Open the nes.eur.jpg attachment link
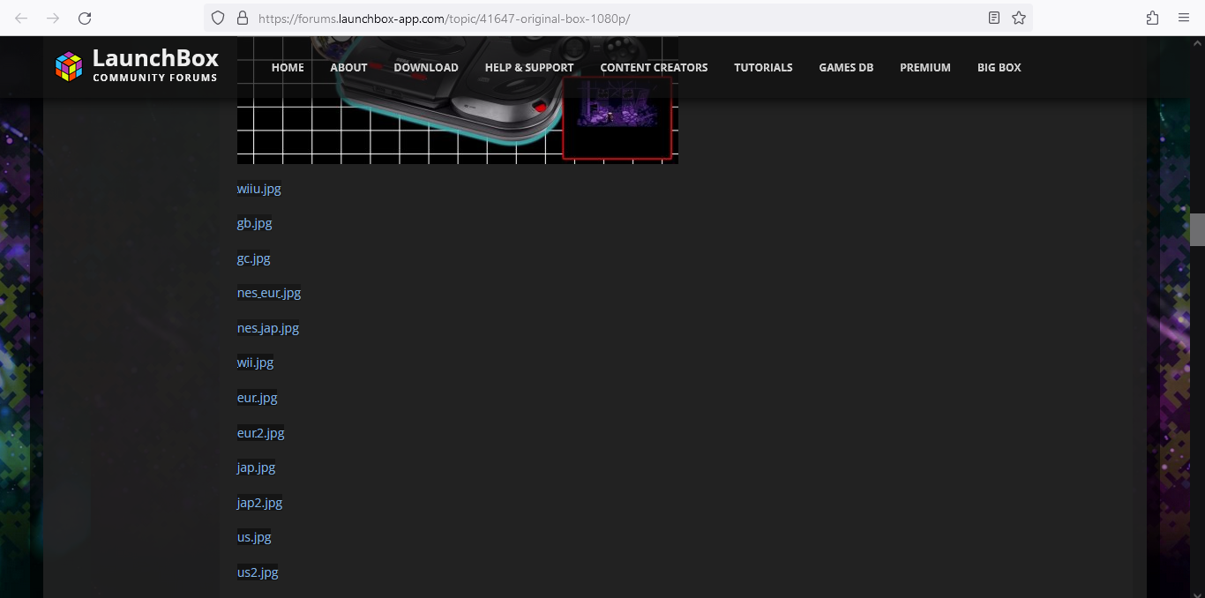This screenshot has width=1205, height=598. pyautogui.click(x=269, y=293)
